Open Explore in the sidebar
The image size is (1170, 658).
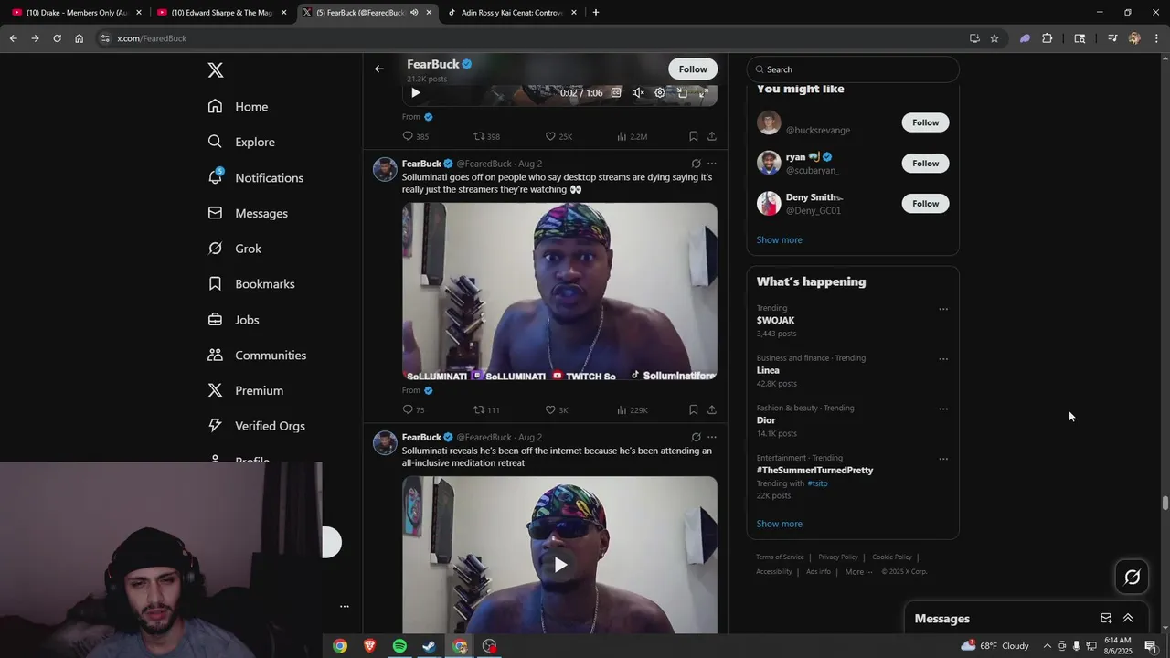241,142
